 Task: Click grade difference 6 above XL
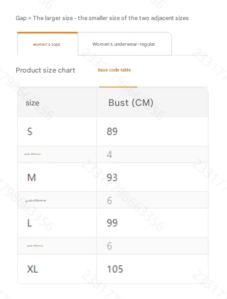(x=110, y=246)
